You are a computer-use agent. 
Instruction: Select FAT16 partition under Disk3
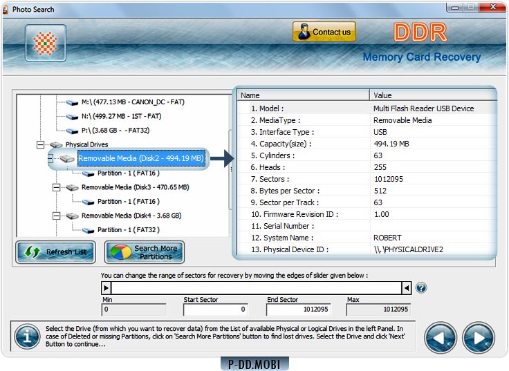tap(129, 202)
